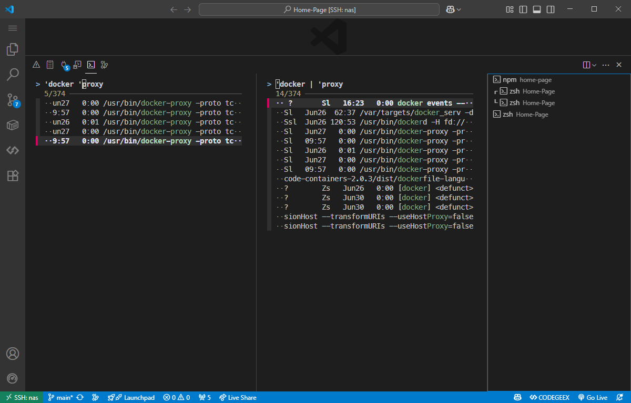
Task: Open the gauge icon at bottom of the activity bar
Action: (13, 378)
